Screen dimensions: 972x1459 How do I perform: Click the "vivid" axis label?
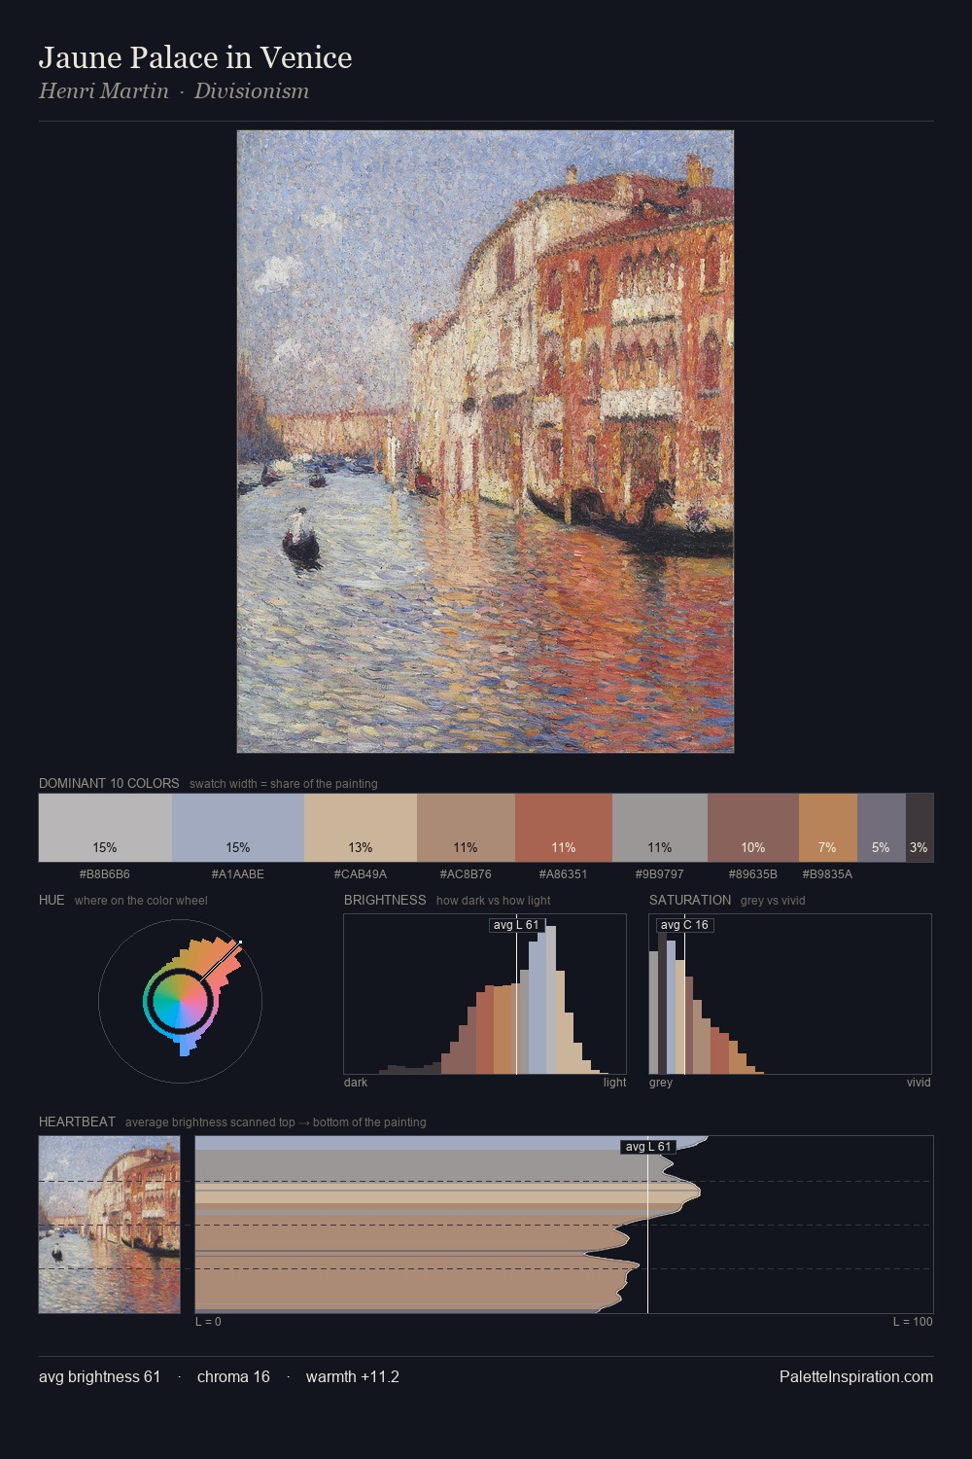click(919, 1083)
